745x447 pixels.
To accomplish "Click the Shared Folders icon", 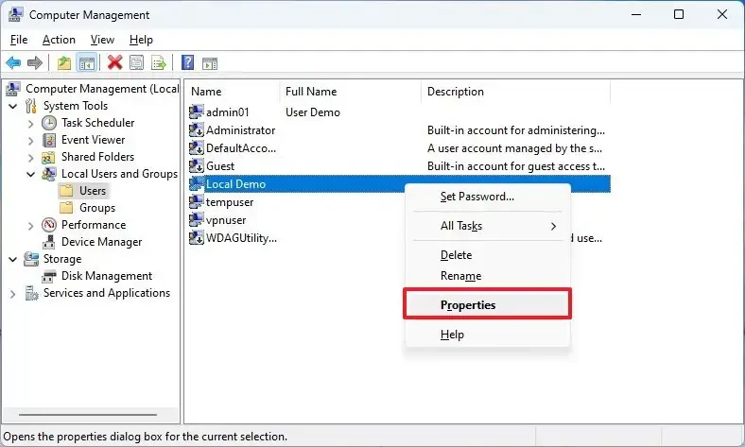I will (48, 157).
